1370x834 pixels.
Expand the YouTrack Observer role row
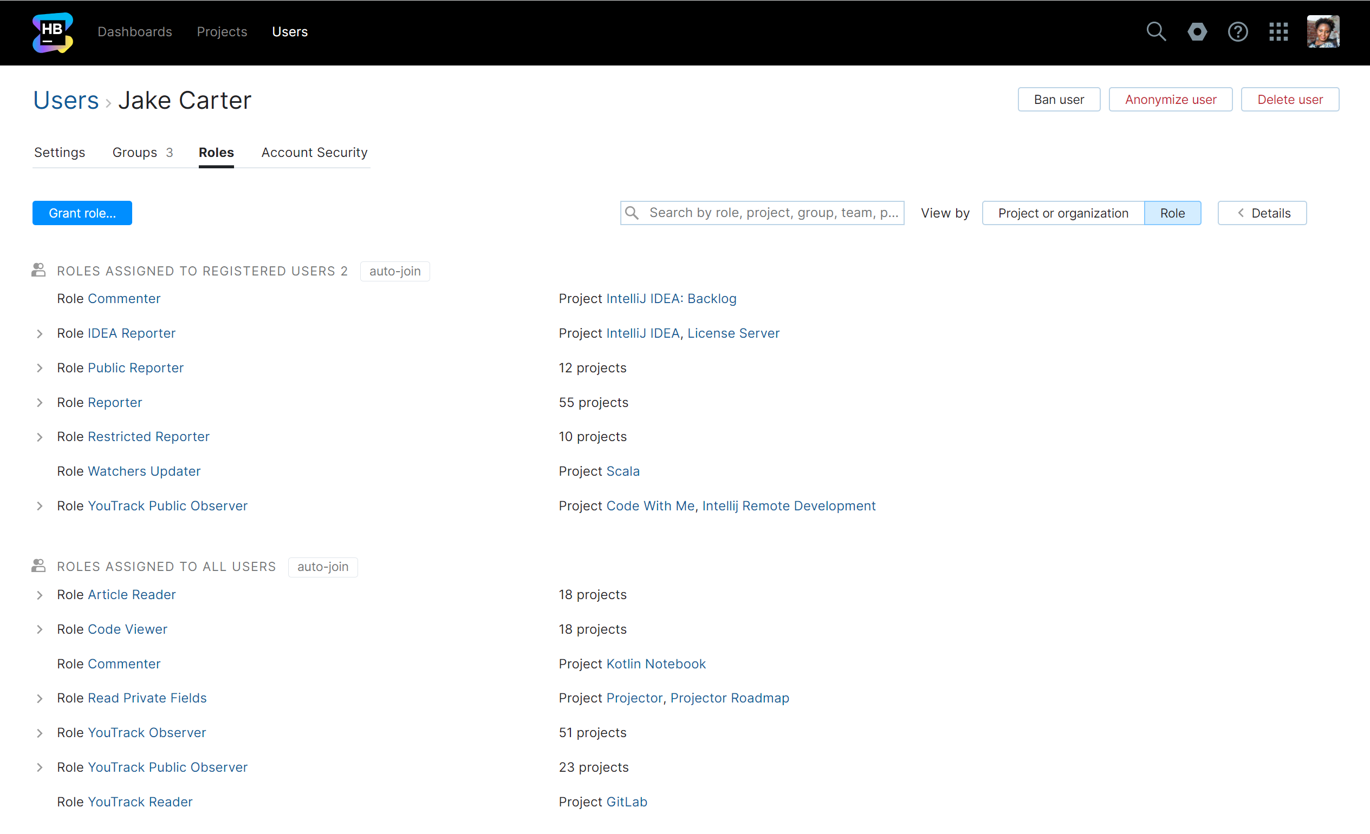click(40, 733)
